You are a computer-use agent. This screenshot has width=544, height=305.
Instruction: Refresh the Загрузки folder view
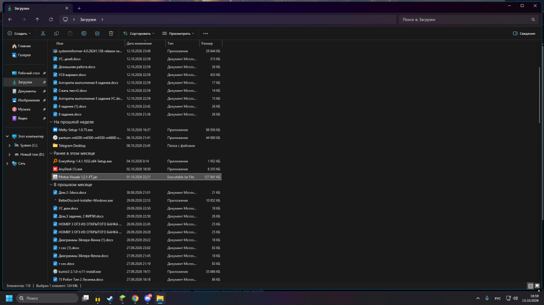point(51,20)
